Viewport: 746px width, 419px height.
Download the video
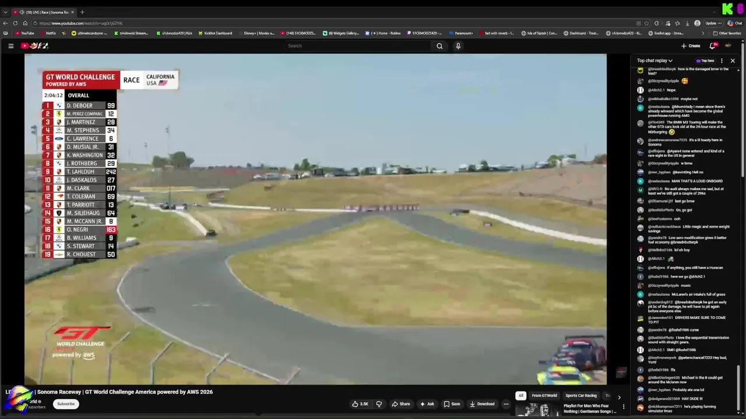pyautogui.click(x=482, y=404)
